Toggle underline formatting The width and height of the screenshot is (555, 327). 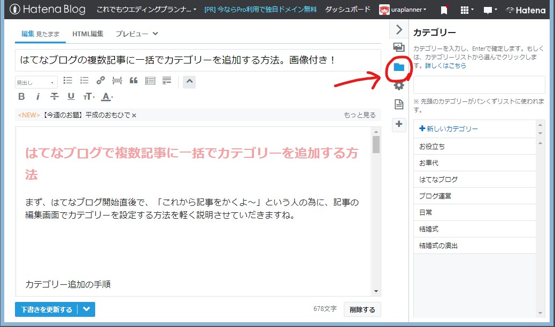[x=70, y=97]
